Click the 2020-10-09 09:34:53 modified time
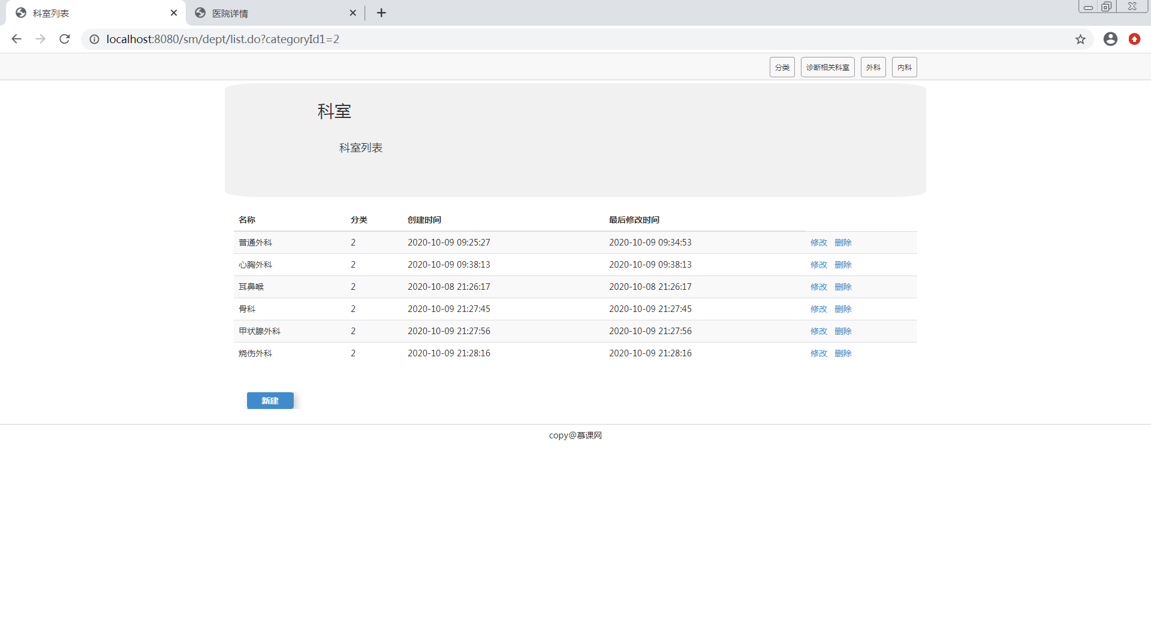 (x=650, y=243)
